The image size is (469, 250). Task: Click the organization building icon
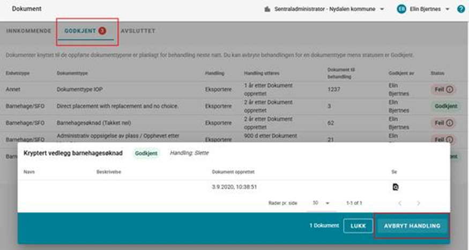(267, 10)
